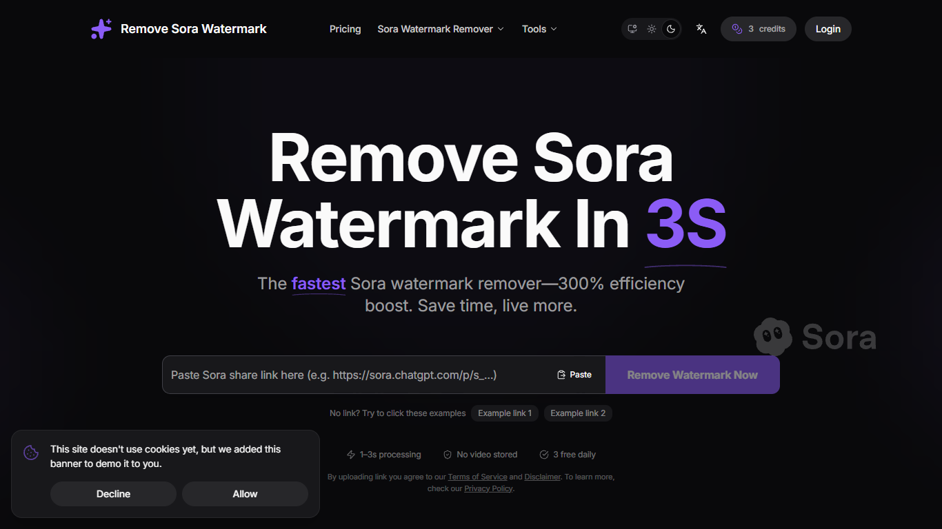Click the Paste clipboard icon
This screenshot has width=942, height=529.
(x=561, y=374)
